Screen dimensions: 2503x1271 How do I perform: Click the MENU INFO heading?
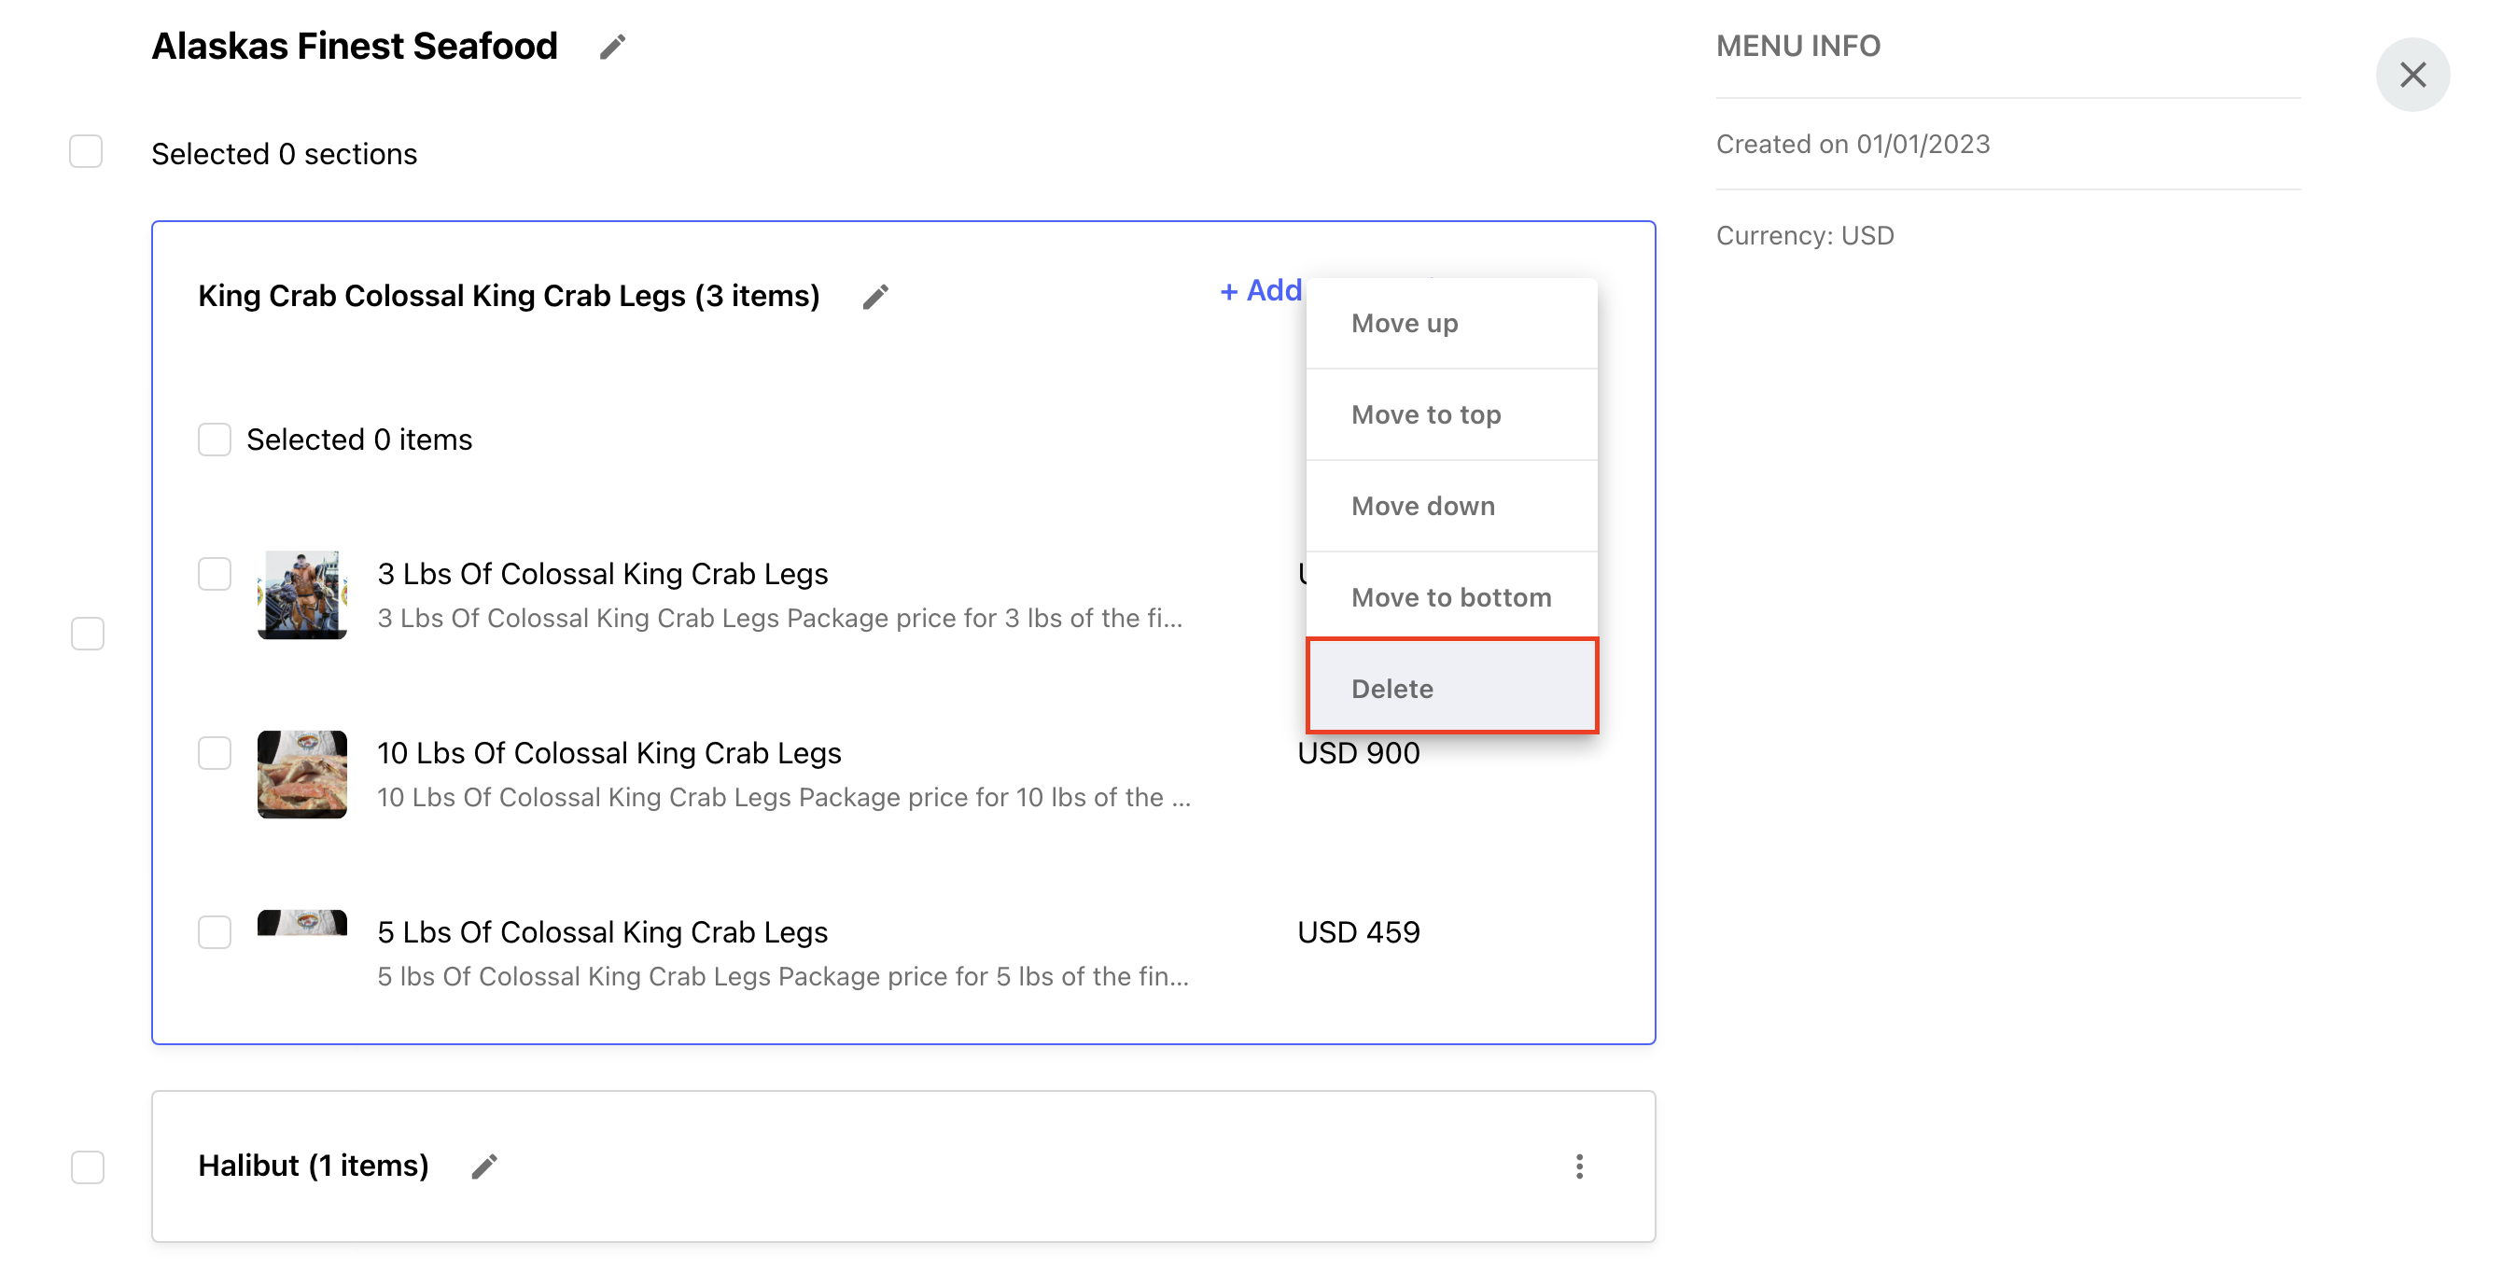[1797, 46]
